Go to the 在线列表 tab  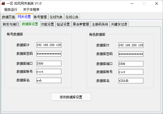(56, 17)
